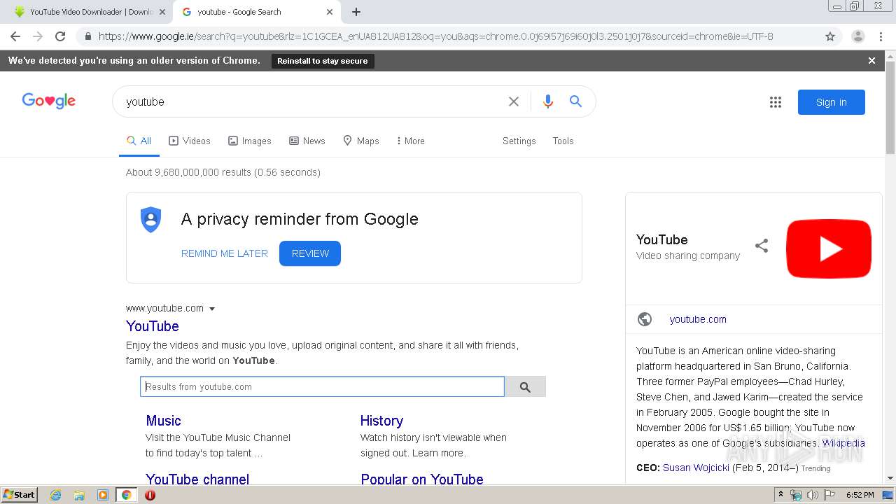
Task: Click the Chrome forward arrow
Action: (38, 36)
